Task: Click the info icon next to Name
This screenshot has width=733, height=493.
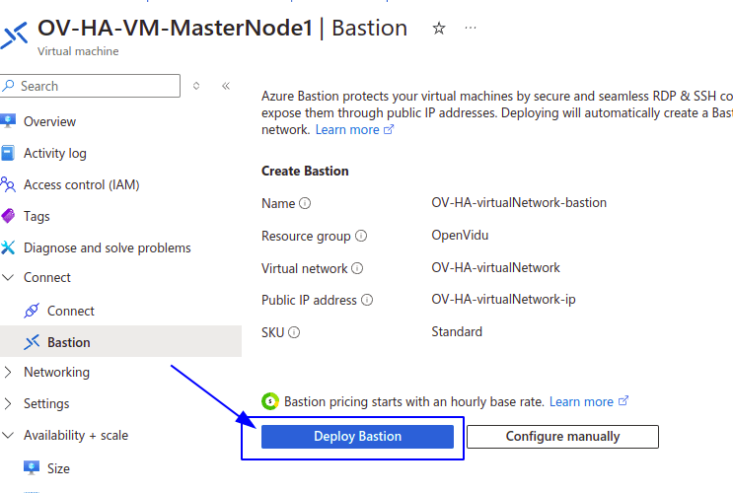Action: (305, 203)
